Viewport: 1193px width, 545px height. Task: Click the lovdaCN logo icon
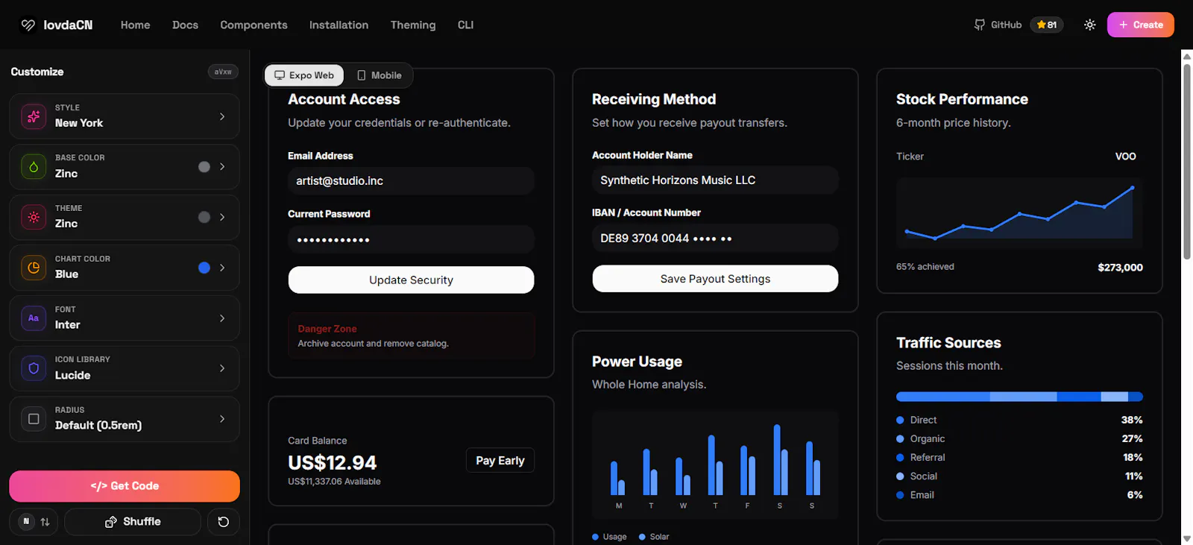(28, 25)
